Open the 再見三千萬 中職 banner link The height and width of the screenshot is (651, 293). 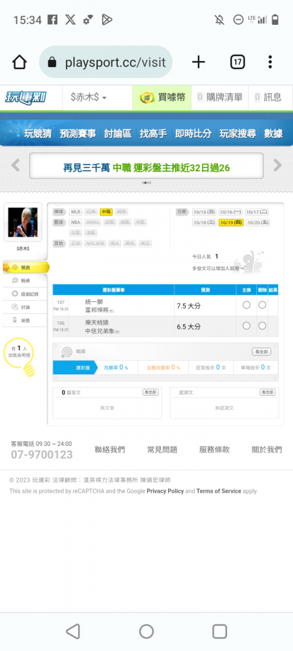tap(146, 168)
